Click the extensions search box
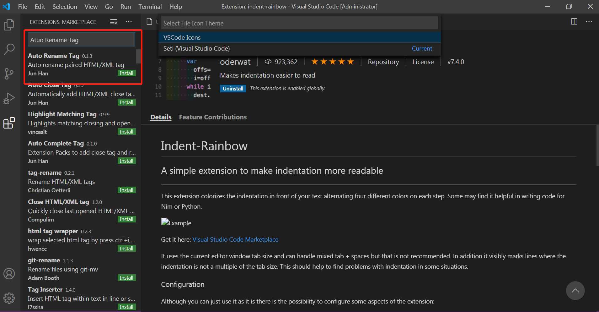The height and width of the screenshot is (312, 599). pyautogui.click(x=82, y=40)
